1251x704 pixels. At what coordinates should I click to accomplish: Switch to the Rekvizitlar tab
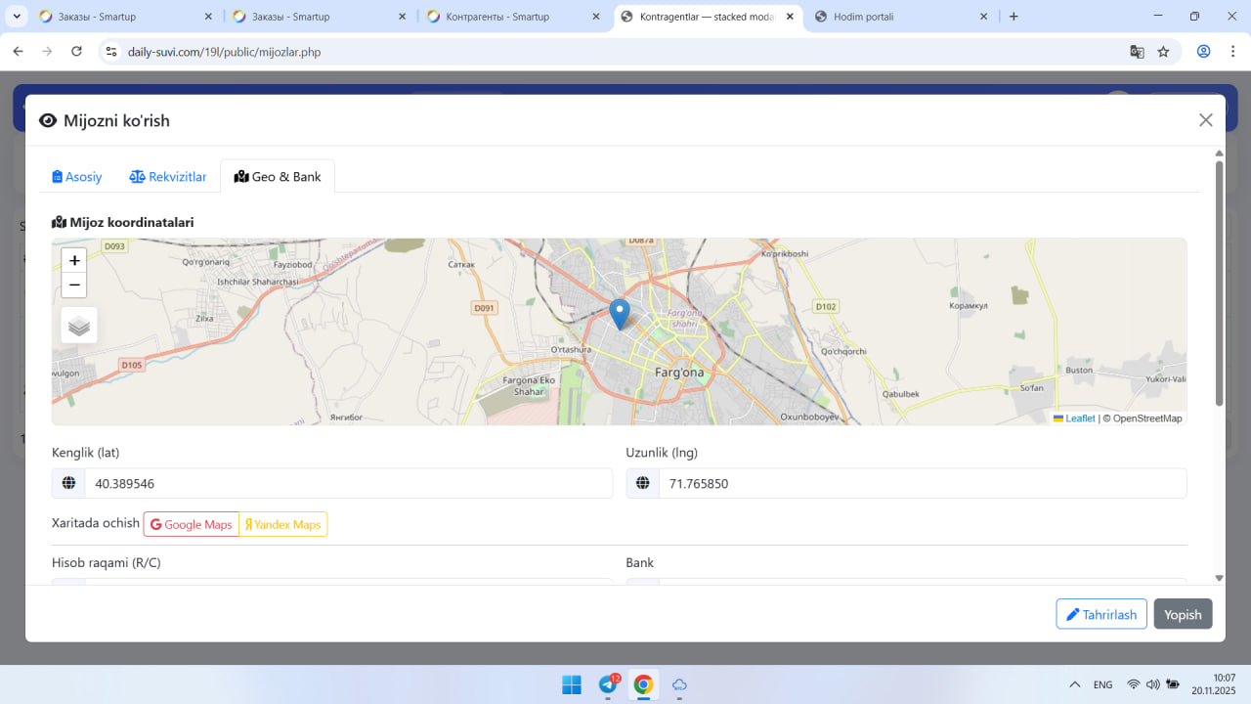tap(168, 177)
